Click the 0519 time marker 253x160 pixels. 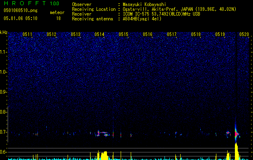220,34
